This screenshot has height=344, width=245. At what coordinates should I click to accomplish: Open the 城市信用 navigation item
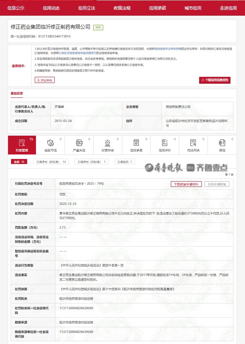[193, 8]
